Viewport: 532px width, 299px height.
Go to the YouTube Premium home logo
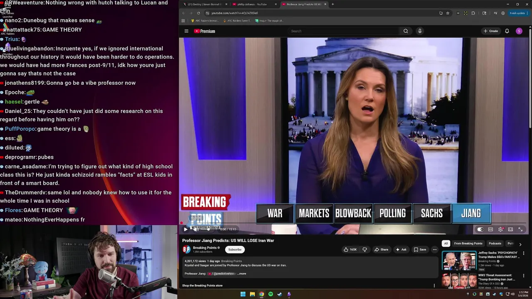204,31
